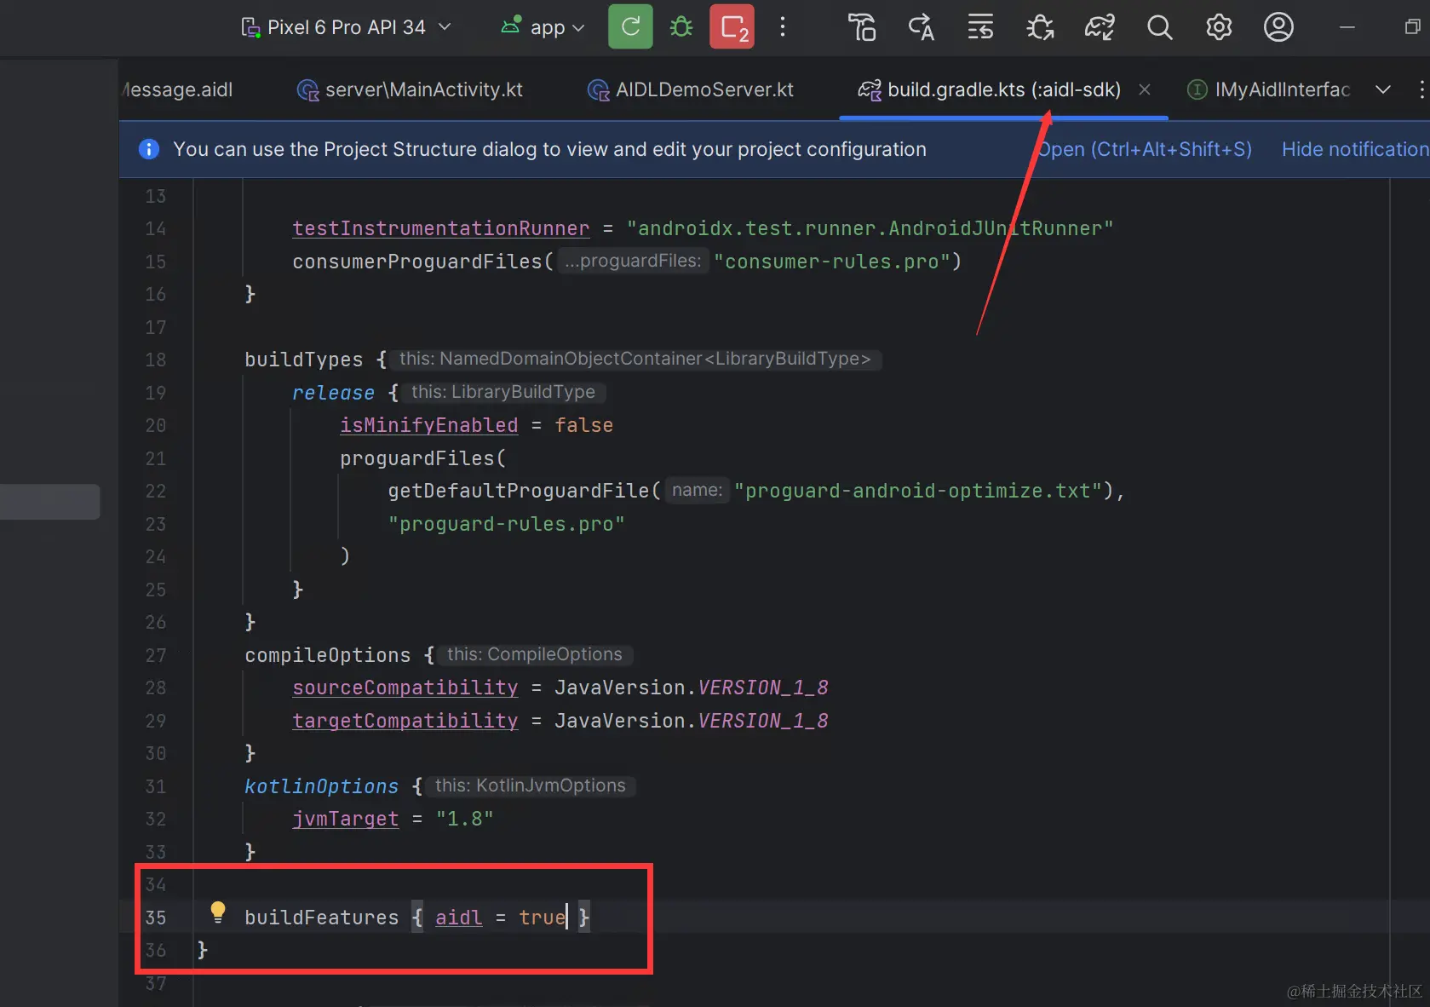Click getDefaultProguardFile on line 22
The height and width of the screenshot is (1007, 1430).
coord(518,491)
